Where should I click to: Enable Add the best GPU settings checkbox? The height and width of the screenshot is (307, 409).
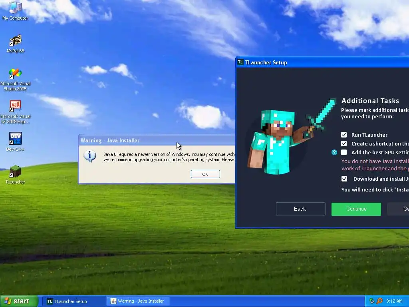tap(344, 152)
